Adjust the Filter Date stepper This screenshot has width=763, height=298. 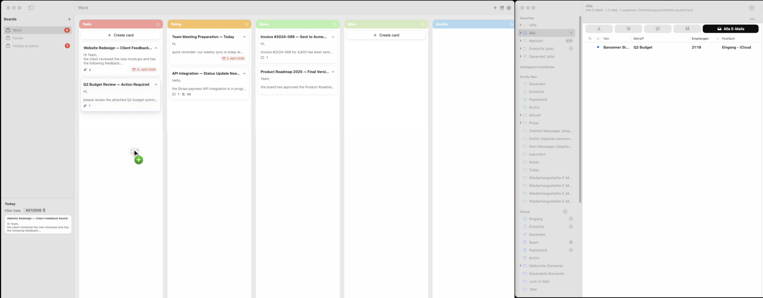click(x=44, y=210)
